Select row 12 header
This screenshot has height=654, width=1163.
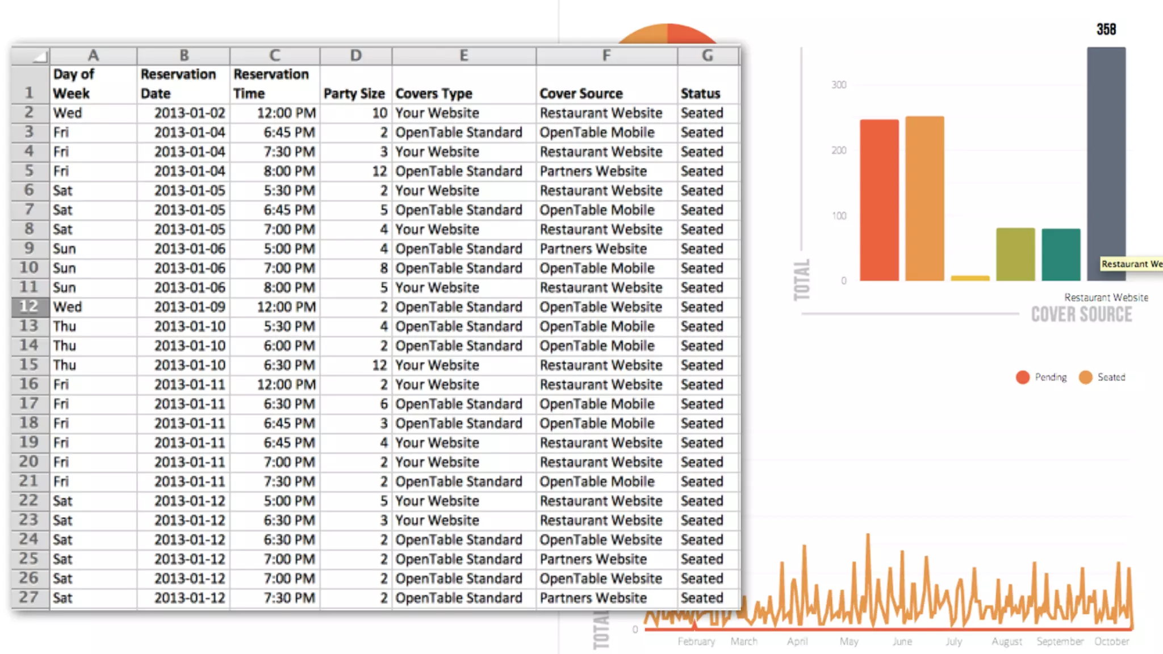tap(29, 307)
